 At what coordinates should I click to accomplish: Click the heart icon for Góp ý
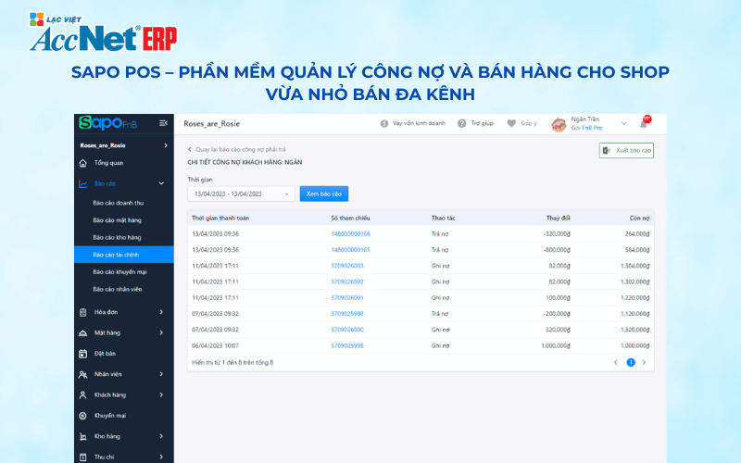pos(511,123)
